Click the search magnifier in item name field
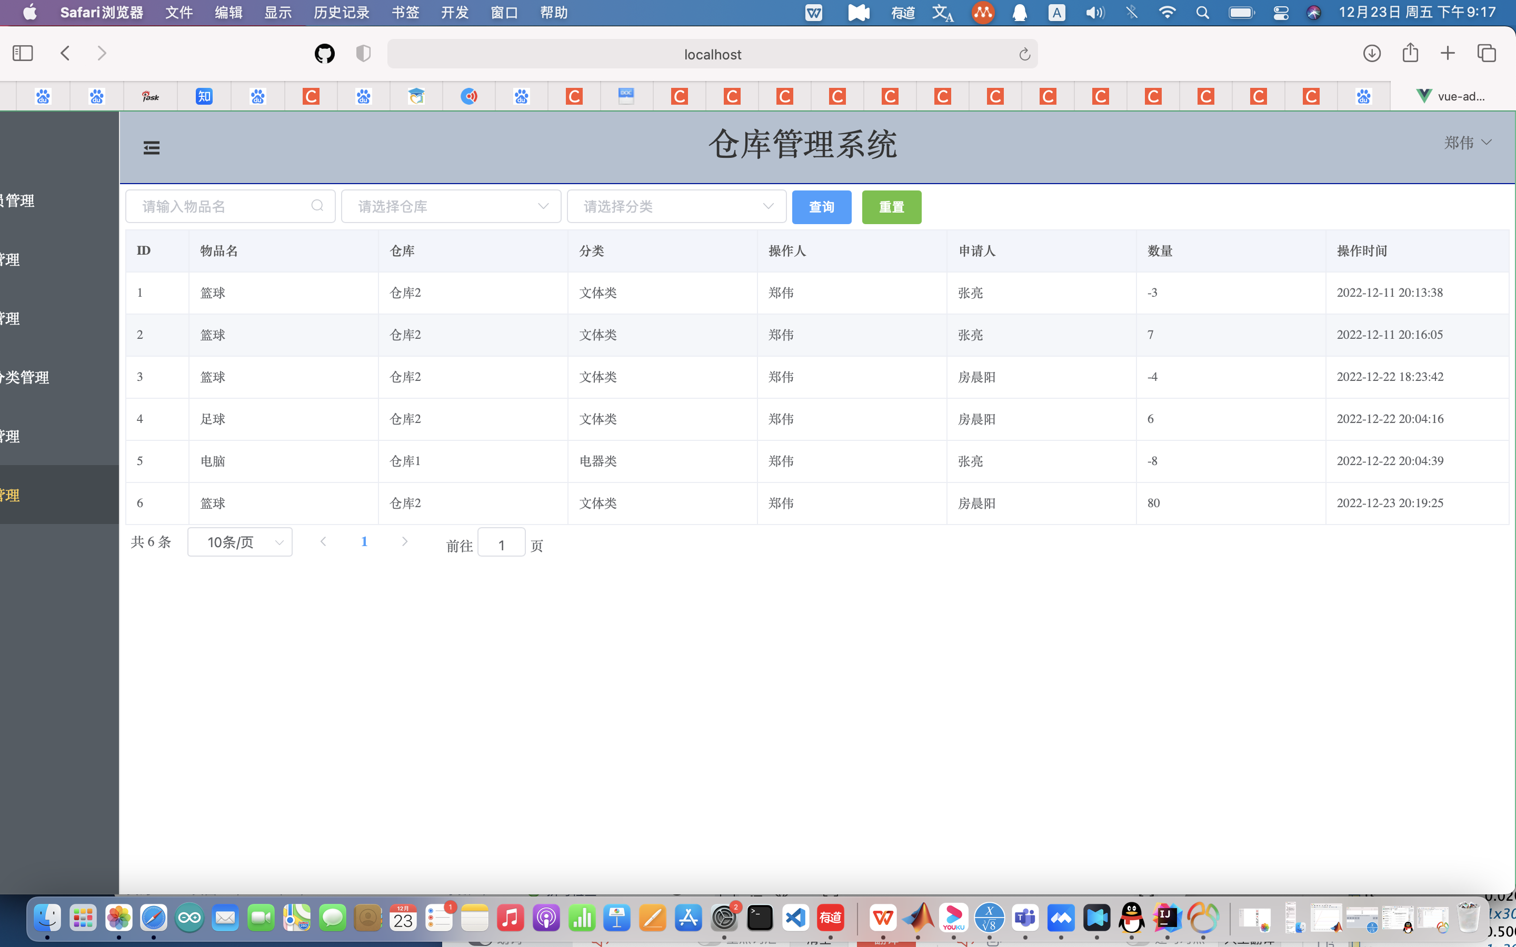 (x=317, y=206)
